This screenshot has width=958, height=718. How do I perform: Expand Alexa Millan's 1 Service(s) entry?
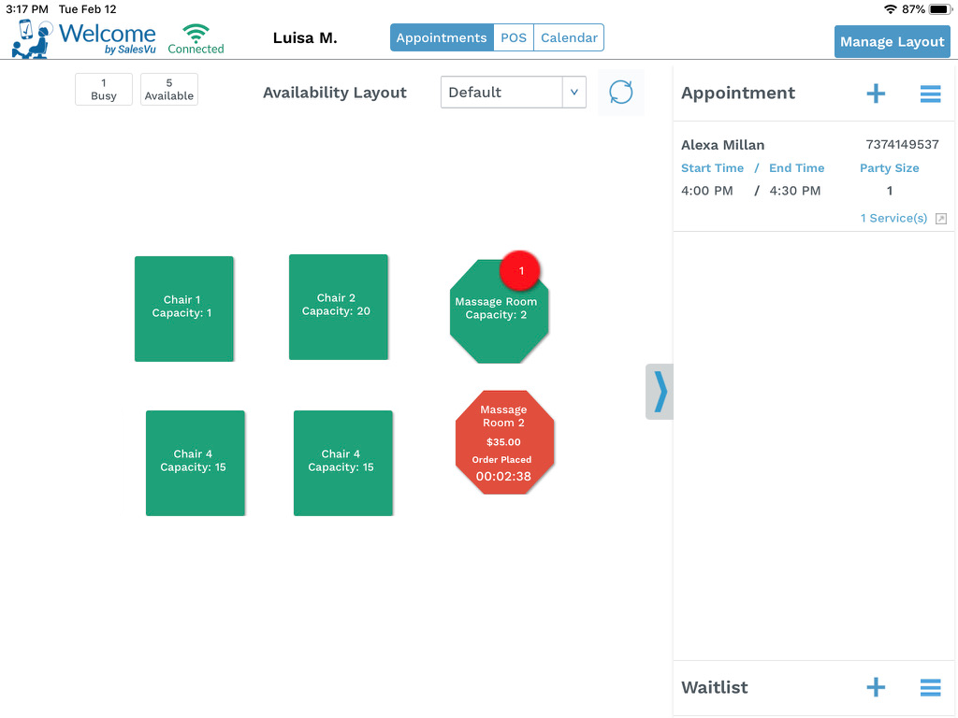click(x=895, y=217)
